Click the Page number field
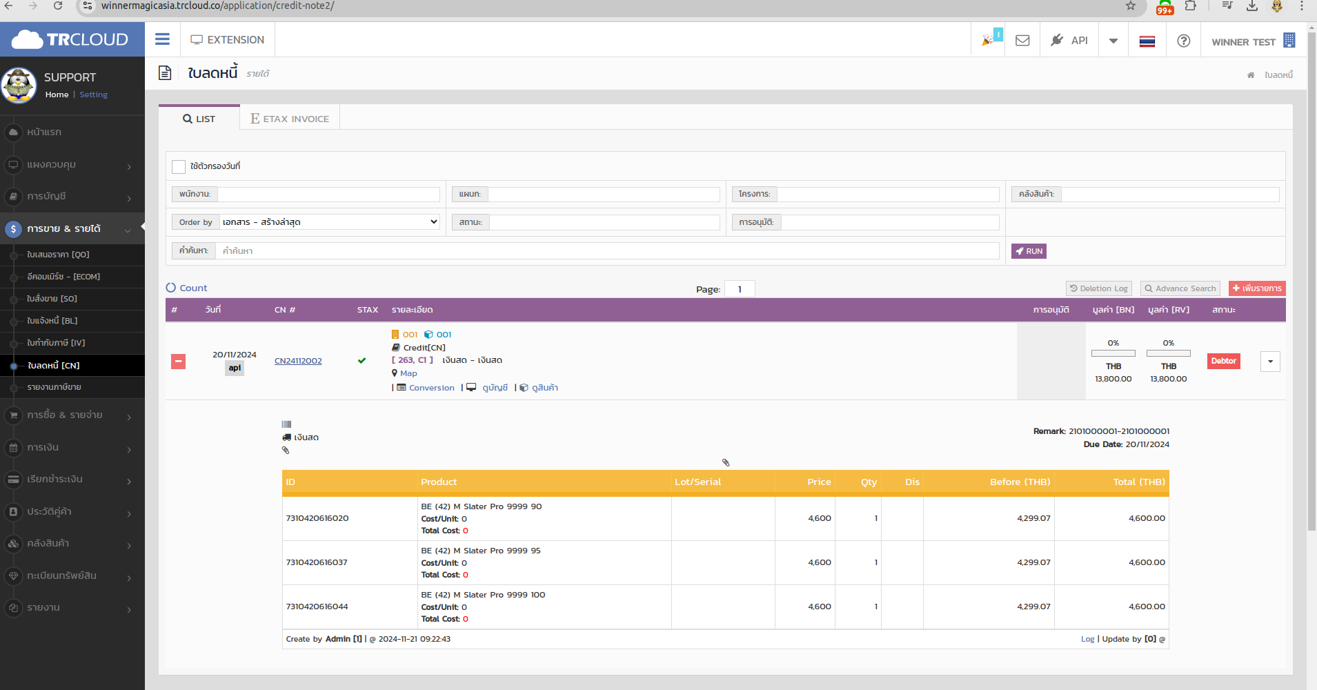Viewport: 1317px width, 690px height. (740, 289)
